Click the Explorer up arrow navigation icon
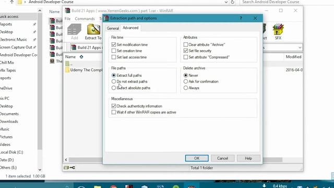 [x=11, y=2]
